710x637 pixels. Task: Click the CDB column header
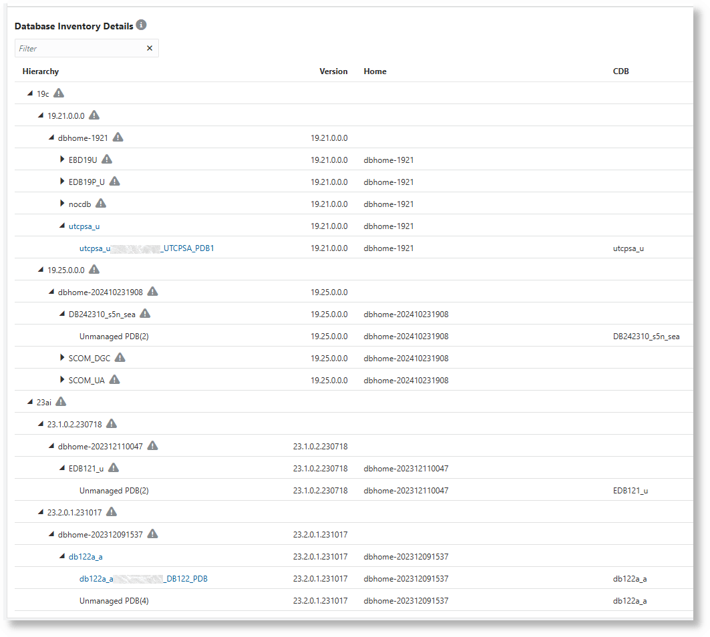620,71
